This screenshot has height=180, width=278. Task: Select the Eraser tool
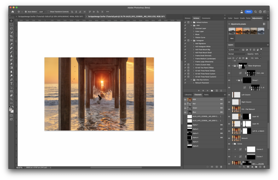click(x=11, y=64)
